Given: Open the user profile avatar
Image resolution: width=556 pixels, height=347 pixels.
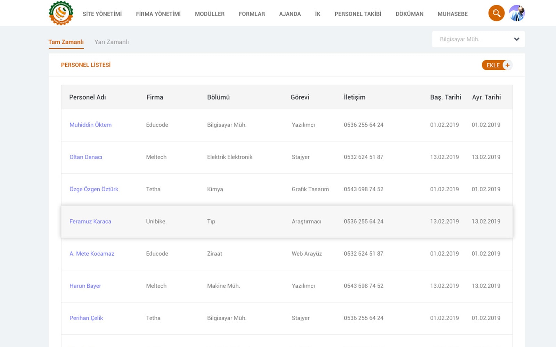Looking at the screenshot, I should click(x=517, y=13).
